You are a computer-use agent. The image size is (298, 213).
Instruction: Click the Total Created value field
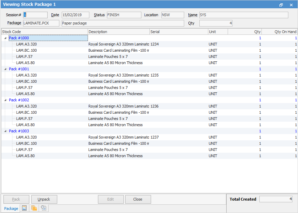[276, 199]
